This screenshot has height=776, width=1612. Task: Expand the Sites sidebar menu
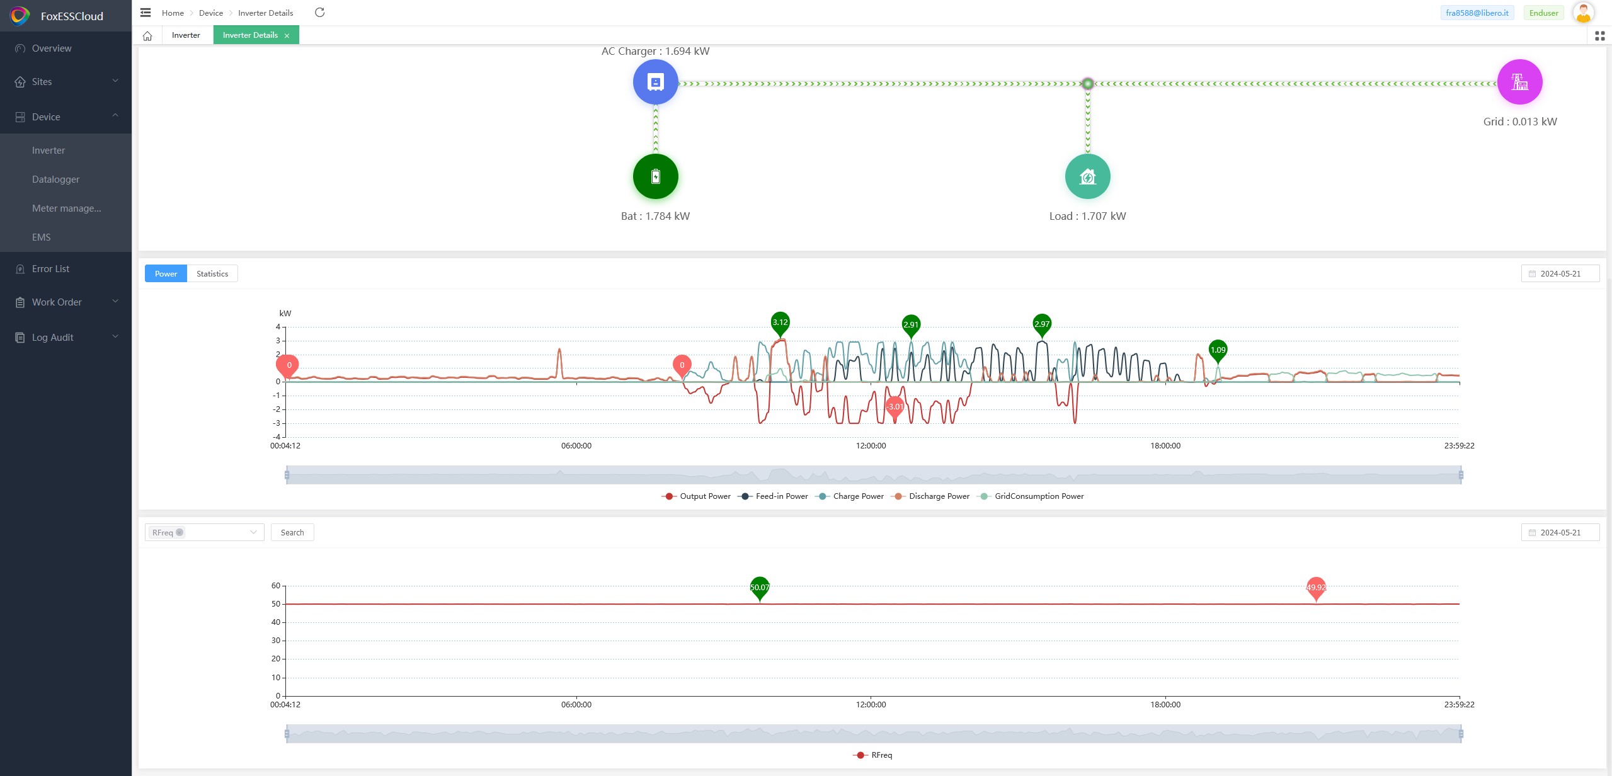[66, 82]
